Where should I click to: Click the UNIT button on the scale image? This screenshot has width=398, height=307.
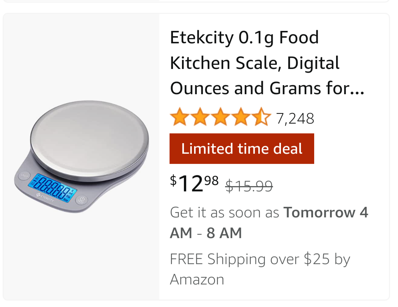coord(24,176)
